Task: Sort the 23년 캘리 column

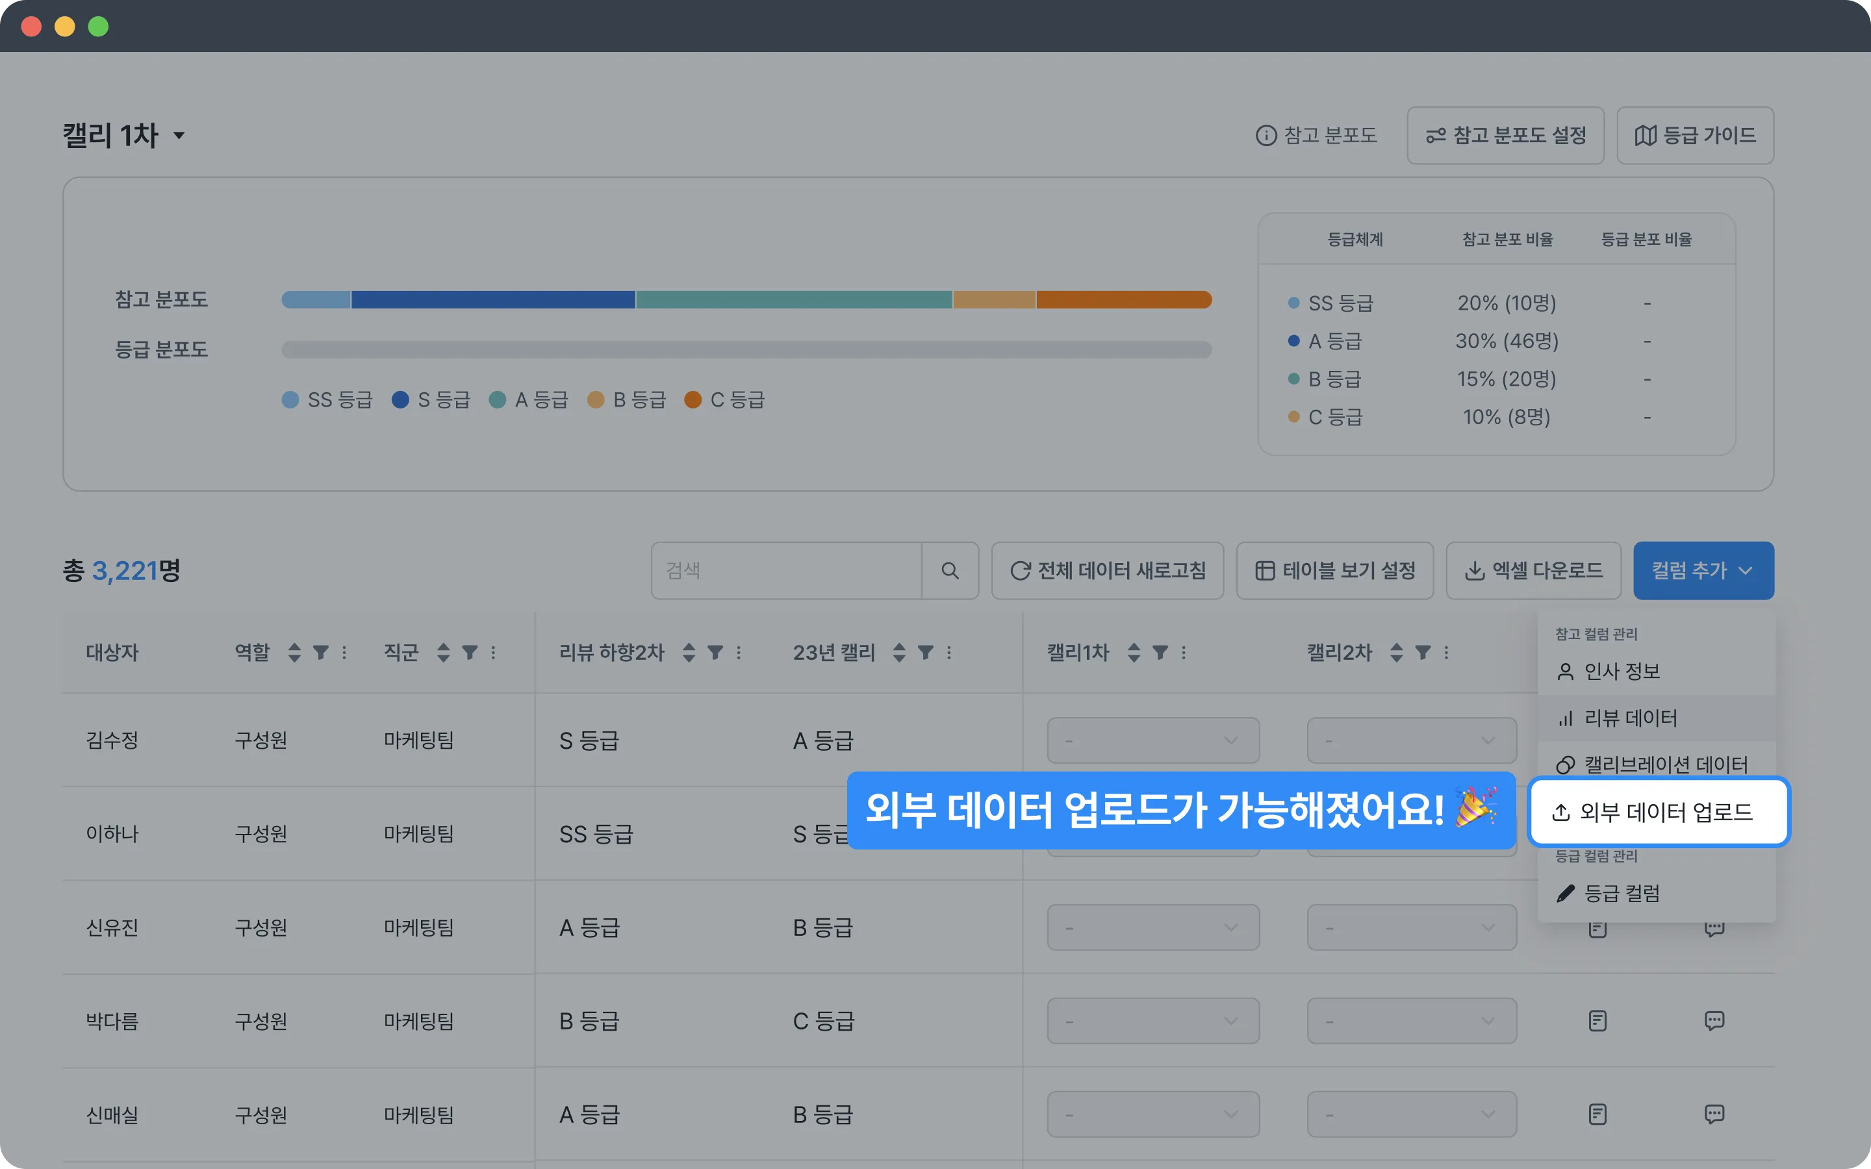Action: (x=899, y=653)
